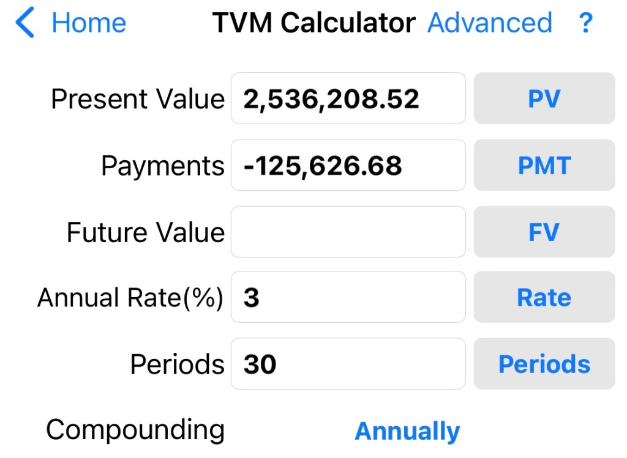This screenshot has width=627, height=458.
Task: Open the Annually compounding selector
Action: pos(407,431)
